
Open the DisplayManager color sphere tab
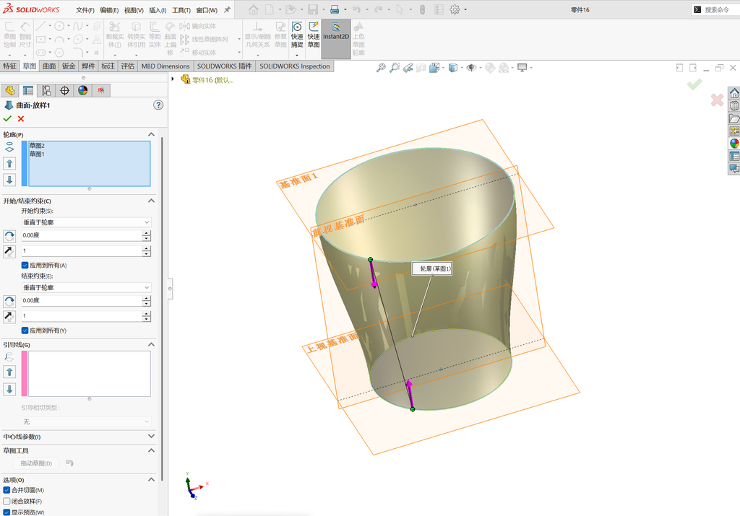(x=83, y=90)
